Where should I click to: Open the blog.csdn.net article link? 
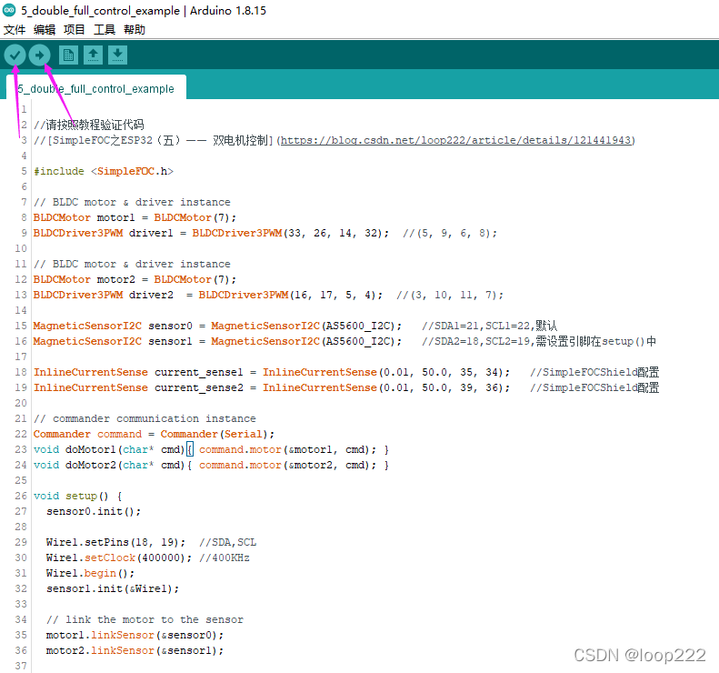click(x=455, y=140)
